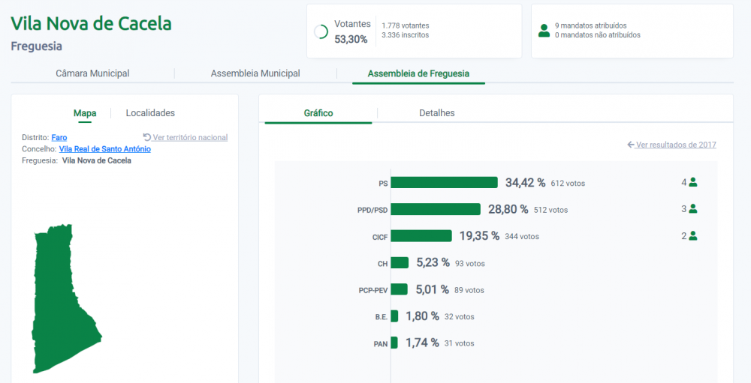Click the person icon beside CICF 2 mandates

692,236
